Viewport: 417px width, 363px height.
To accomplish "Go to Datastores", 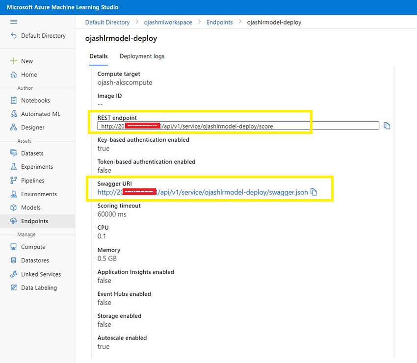I will tap(35, 260).
